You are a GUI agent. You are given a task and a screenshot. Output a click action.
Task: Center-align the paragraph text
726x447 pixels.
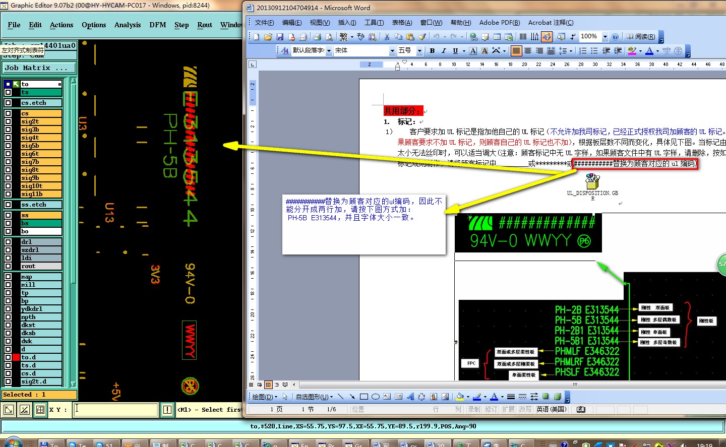tap(528, 51)
